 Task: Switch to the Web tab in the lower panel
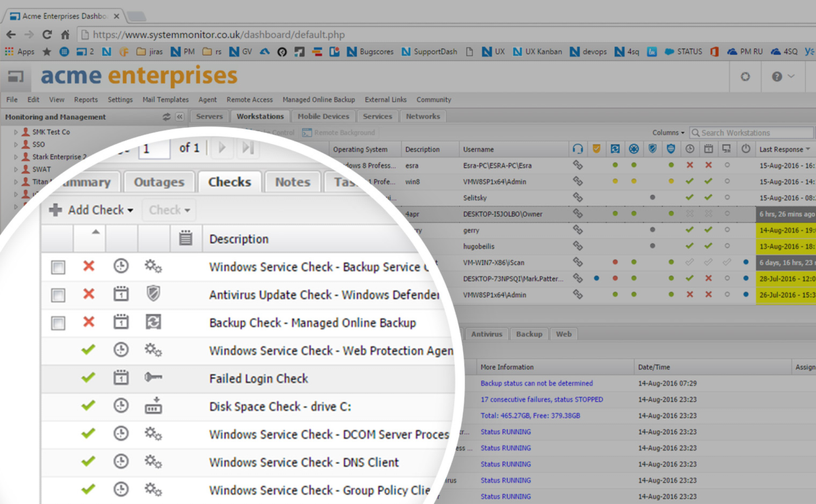(564, 334)
